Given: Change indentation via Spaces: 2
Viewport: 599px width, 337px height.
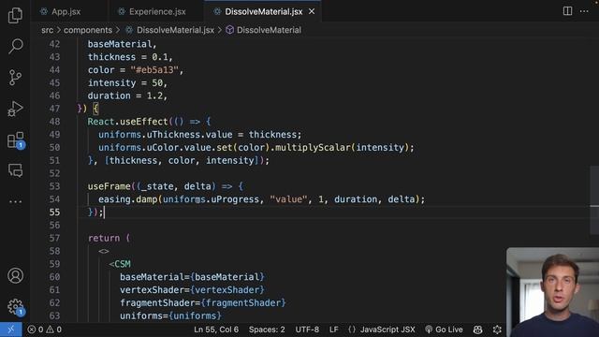Looking at the screenshot, I should click(267, 330).
